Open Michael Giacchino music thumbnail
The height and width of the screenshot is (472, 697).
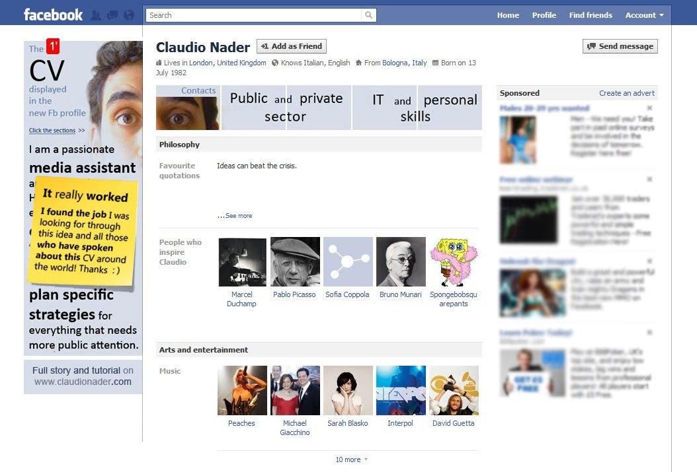point(295,390)
